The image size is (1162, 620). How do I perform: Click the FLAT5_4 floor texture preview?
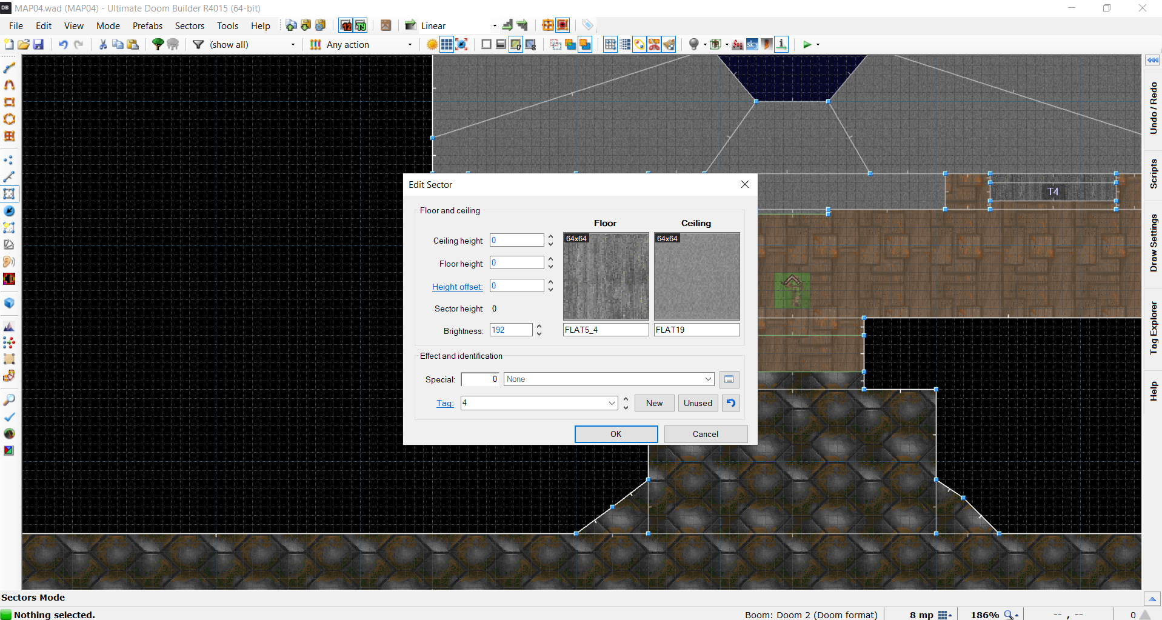606,276
